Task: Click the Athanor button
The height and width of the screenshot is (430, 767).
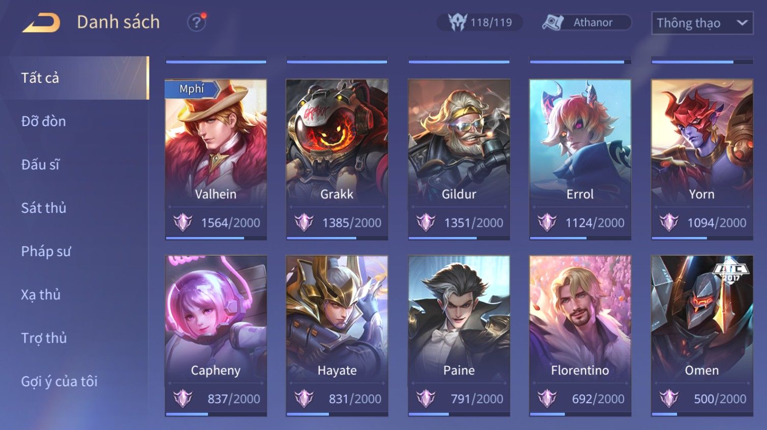Action: (587, 22)
